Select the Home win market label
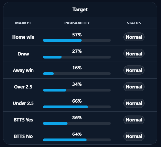 (x=23, y=37)
